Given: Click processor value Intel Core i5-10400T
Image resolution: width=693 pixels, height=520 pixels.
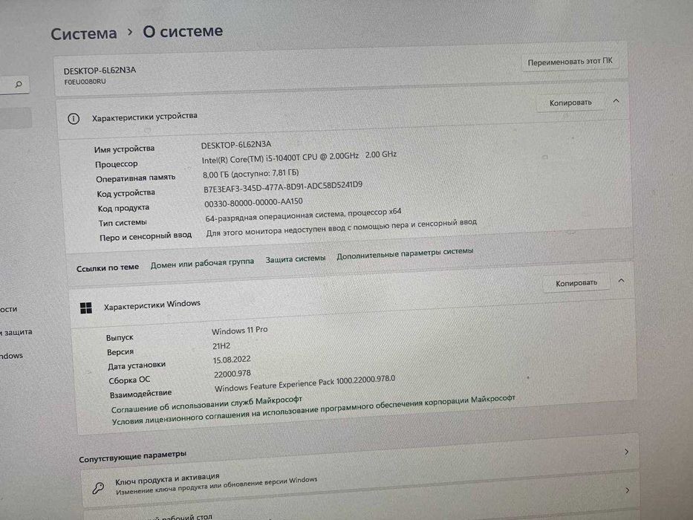Looking at the screenshot, I should [x=299, y=157].
